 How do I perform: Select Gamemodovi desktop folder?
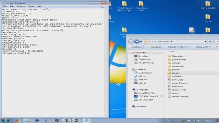tap(208, 5)
